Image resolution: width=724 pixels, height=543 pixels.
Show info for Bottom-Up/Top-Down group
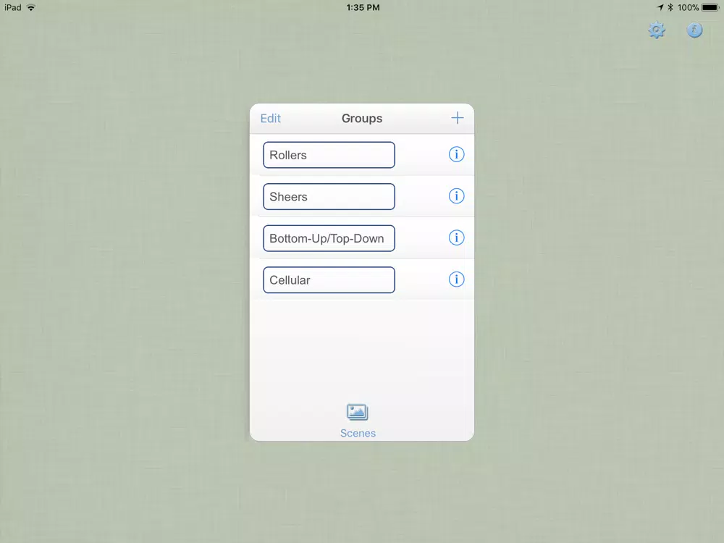pyautogui.click(x=456, y=237)
